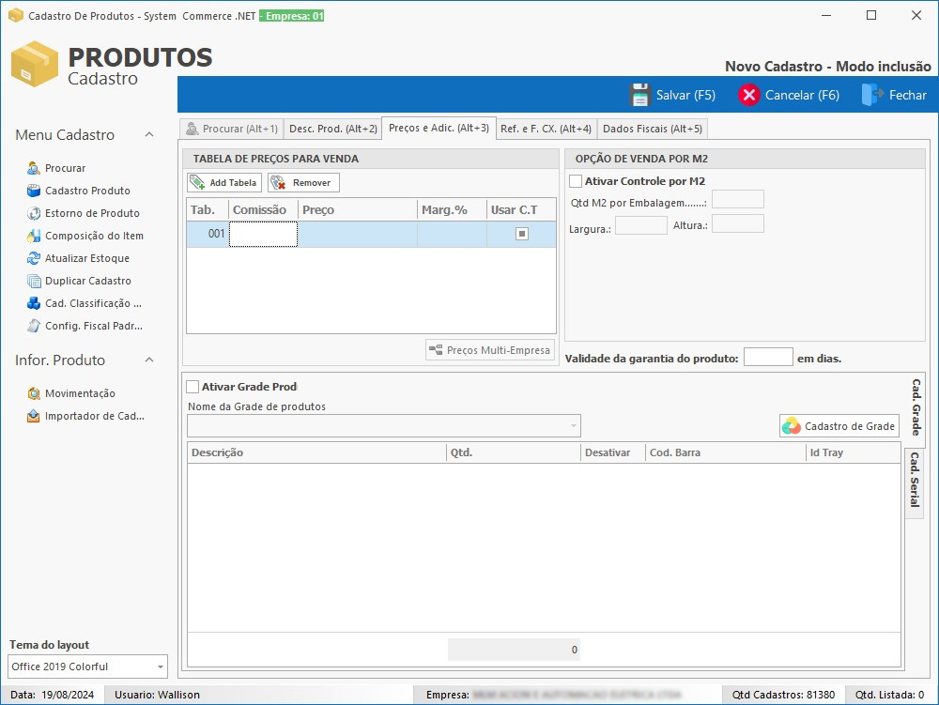
Task: Click the Salvar floppy disk icon
Action: (x=640, y=95)
